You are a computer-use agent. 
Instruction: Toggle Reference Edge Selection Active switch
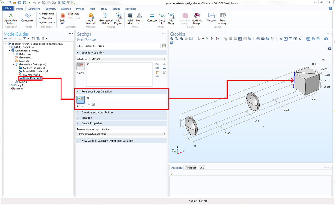coord(80,99)
